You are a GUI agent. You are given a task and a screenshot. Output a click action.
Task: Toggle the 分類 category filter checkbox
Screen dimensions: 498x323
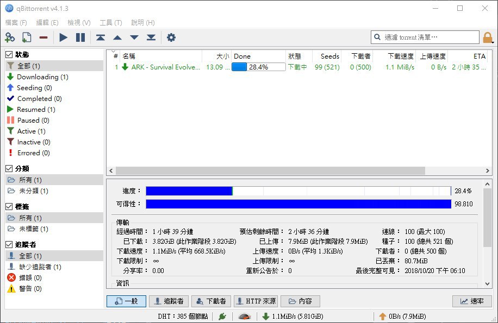click(x=9, y=168)
